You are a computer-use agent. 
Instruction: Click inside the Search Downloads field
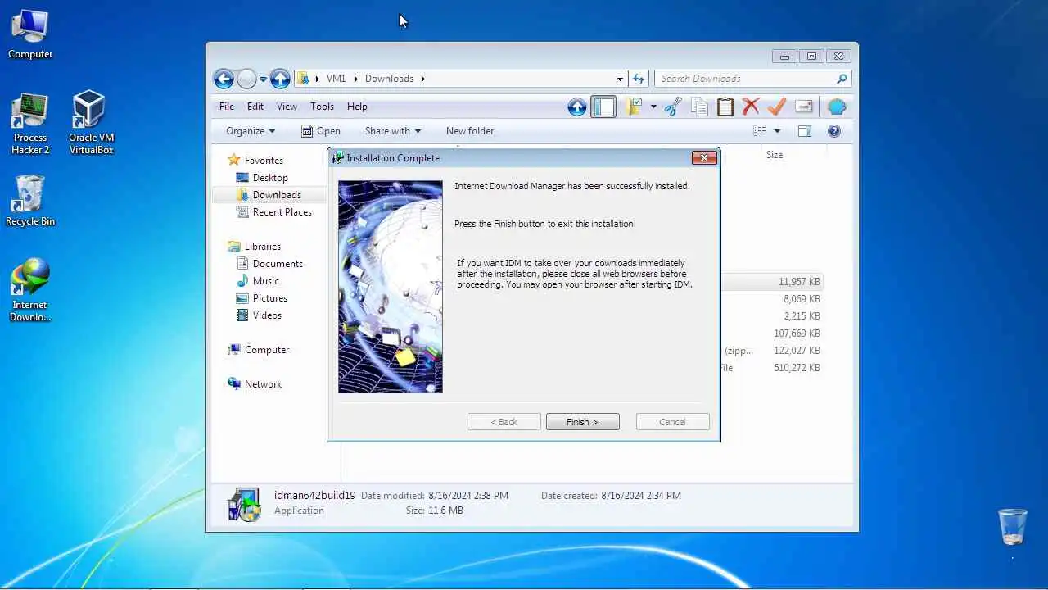pyautogui.click(x=745, y=79)
